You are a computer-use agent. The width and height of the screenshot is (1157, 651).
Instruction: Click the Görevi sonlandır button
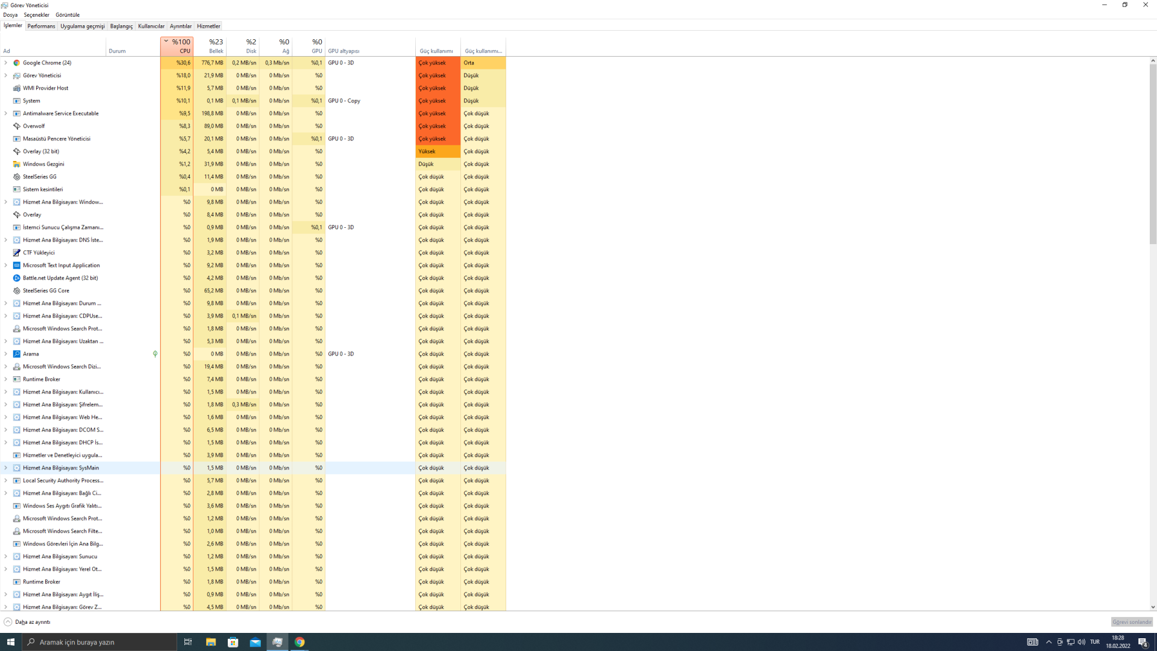coord(1131,622)
